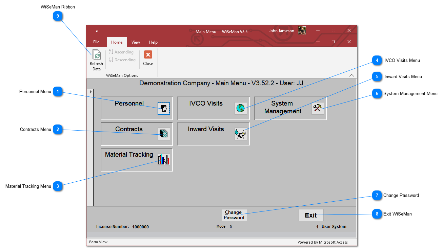Open the File menu
This screenshot has height=249, width=443.
96,42
